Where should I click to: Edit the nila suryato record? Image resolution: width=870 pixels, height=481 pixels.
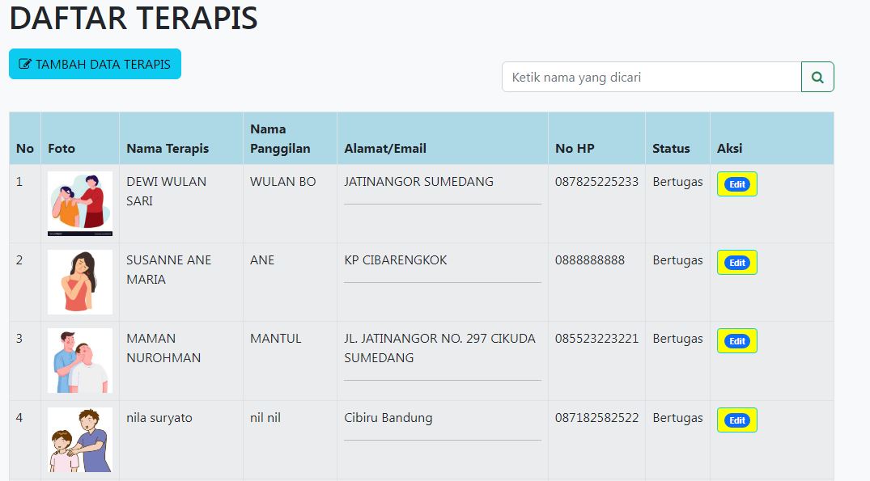point(736,420)
